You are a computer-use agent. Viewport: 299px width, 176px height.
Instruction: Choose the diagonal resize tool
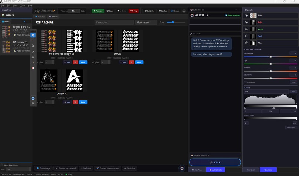pyautogui.click(x=33, y=52)
